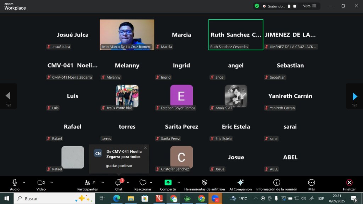Stop the recording in the top bar

pyautogui.click(x=295, y=6)
